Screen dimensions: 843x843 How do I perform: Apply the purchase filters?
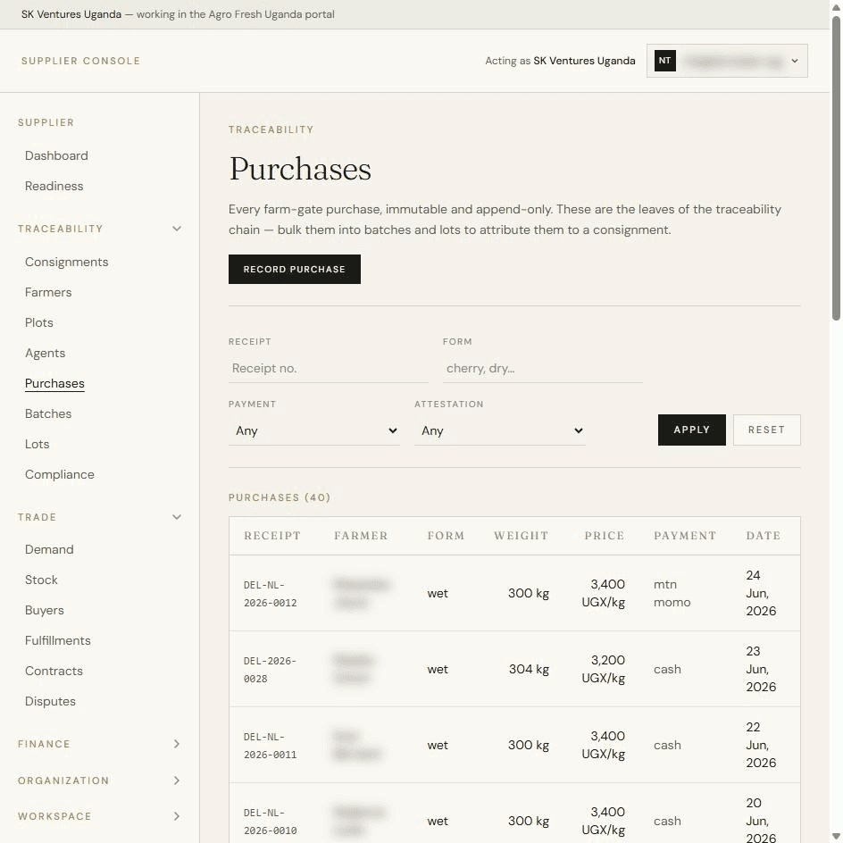692,430
